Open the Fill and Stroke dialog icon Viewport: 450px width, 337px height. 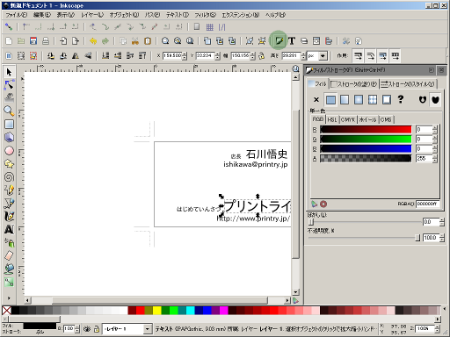[x=279, y=40]
